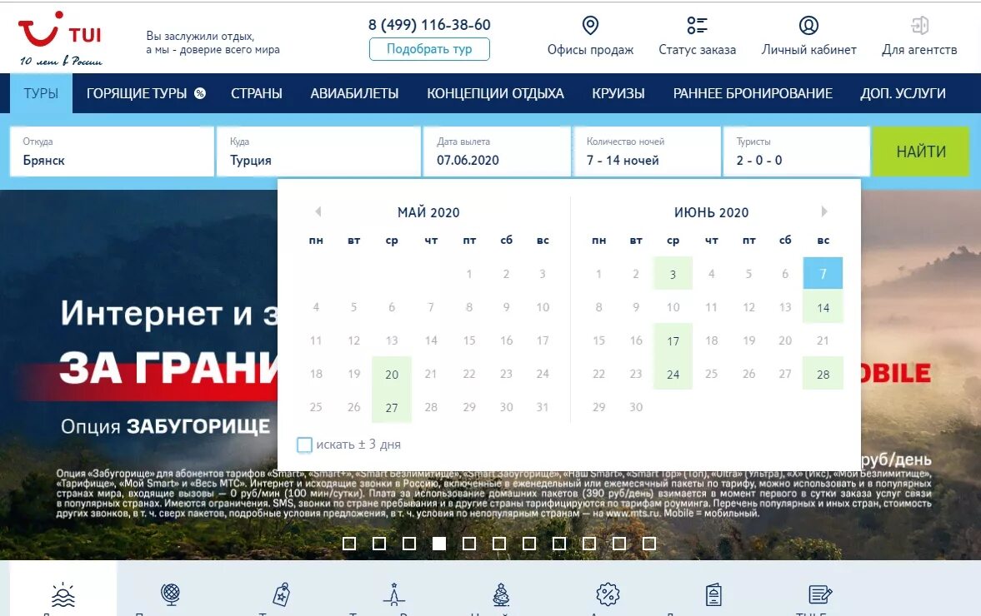Open the Авиабилеты menu item

pyautogui.click(x=355, y=94)
